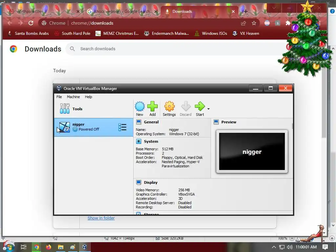Click the System section header

coord(151,141)
